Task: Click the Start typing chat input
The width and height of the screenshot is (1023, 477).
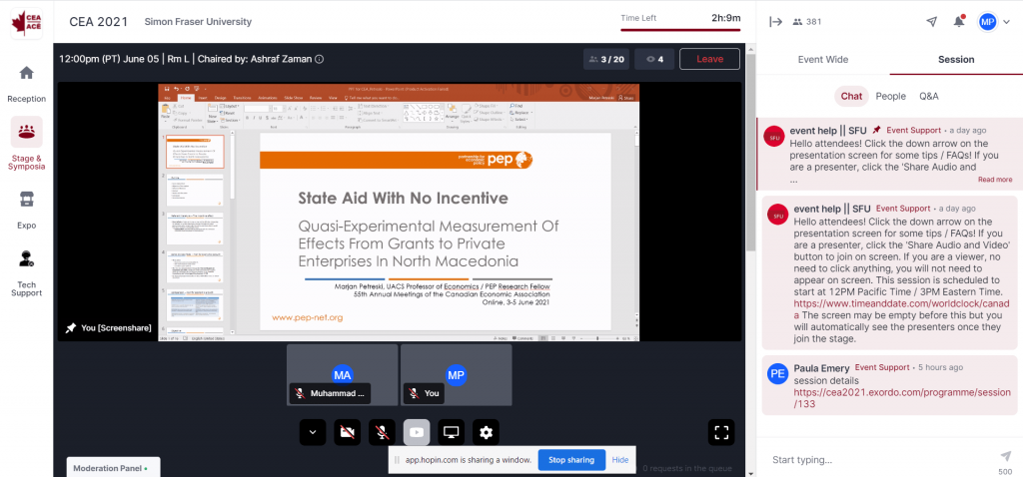Action: coord(879,459)
